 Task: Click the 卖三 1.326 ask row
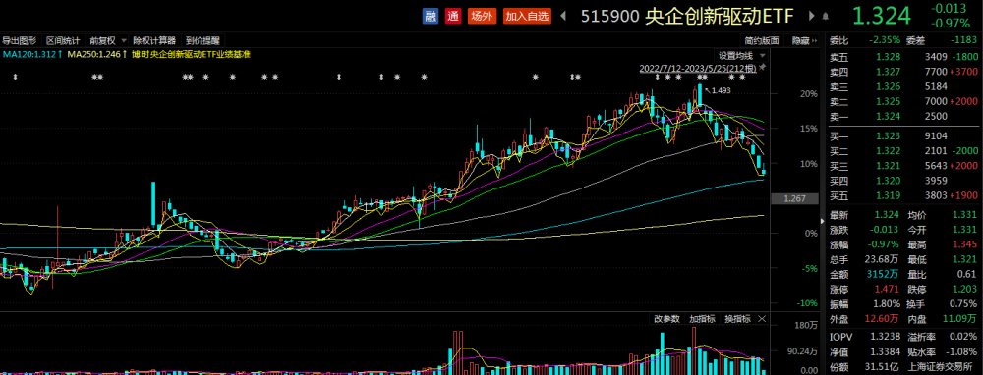904,87
